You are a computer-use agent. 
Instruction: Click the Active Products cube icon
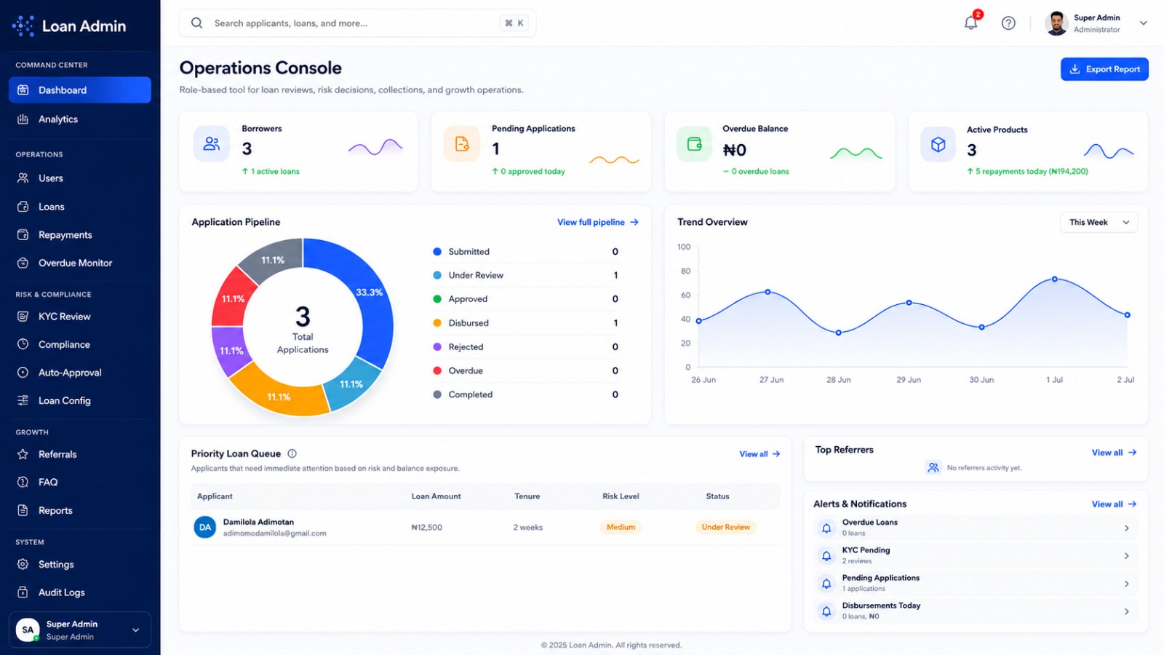click(x=938, y=144)
